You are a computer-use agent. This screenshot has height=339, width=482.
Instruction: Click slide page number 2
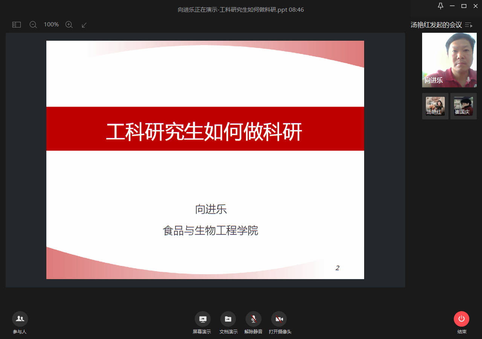point(337,268)
